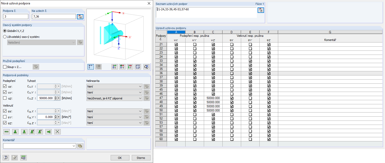Select column header F in the support table
This screenshot has width=385, height=163.
(269, 32)
